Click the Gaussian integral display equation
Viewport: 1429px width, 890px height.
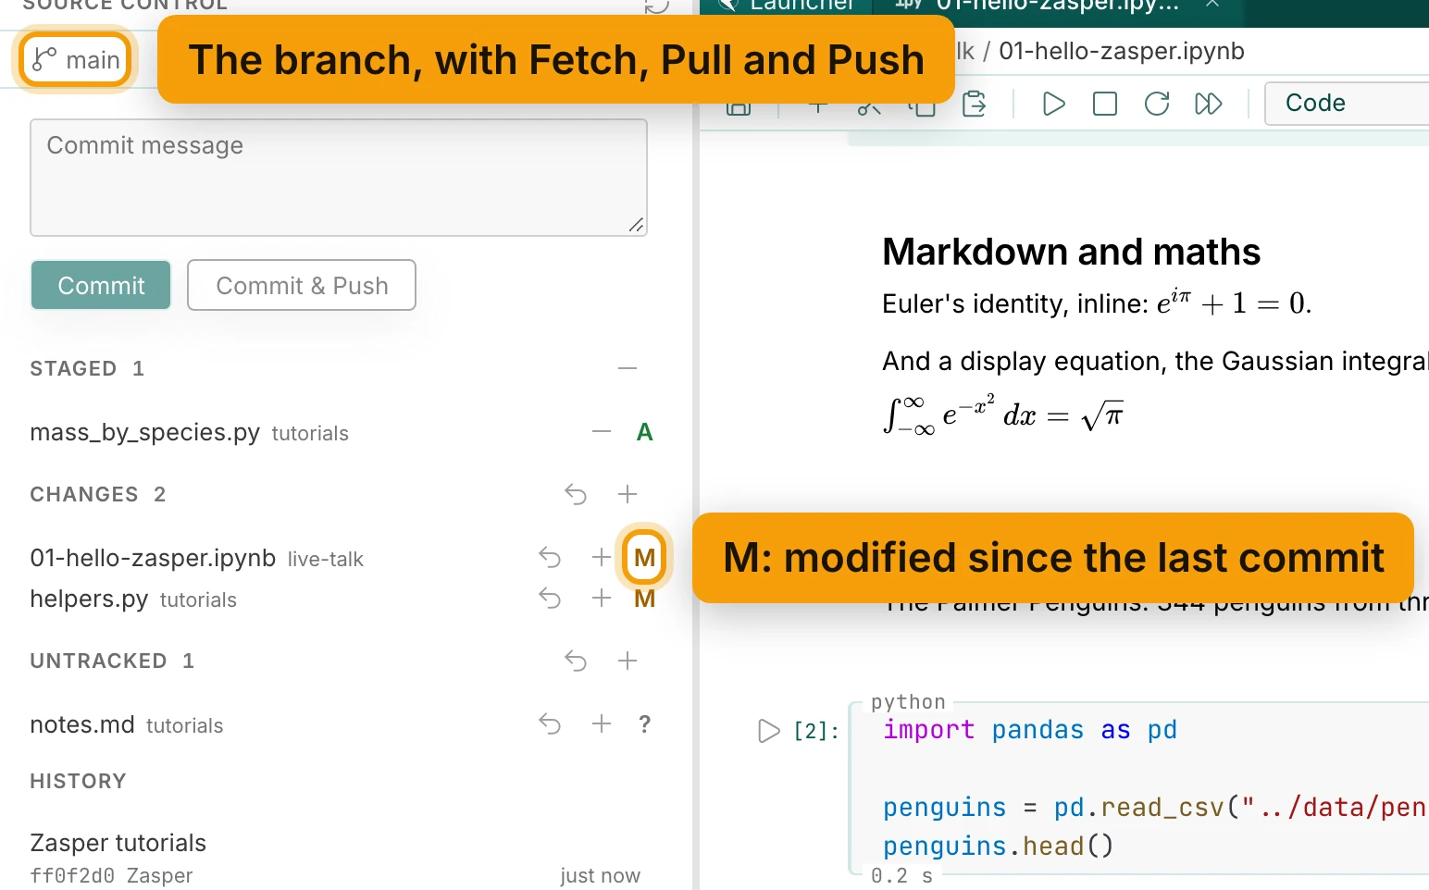click(1004, 414)
